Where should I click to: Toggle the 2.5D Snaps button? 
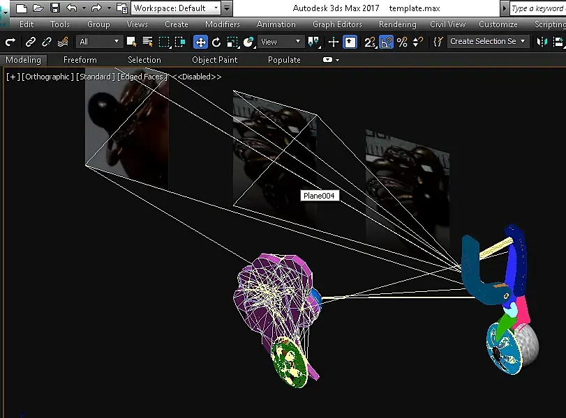[x=370, y=42]
